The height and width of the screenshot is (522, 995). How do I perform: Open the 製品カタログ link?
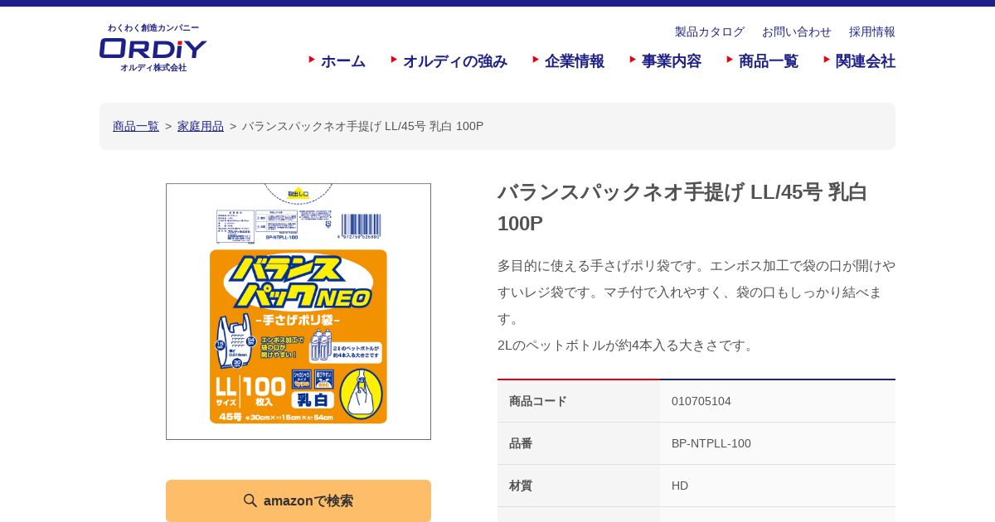(x=709, y=31)
